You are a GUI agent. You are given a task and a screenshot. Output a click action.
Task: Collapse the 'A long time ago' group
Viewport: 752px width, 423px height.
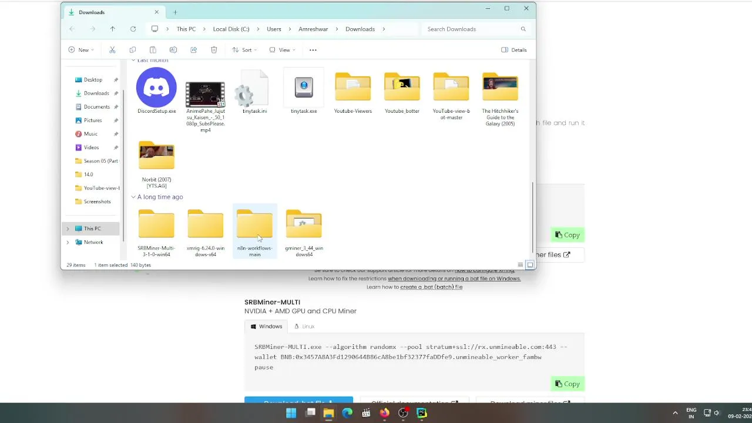click(x=133, y=197)
